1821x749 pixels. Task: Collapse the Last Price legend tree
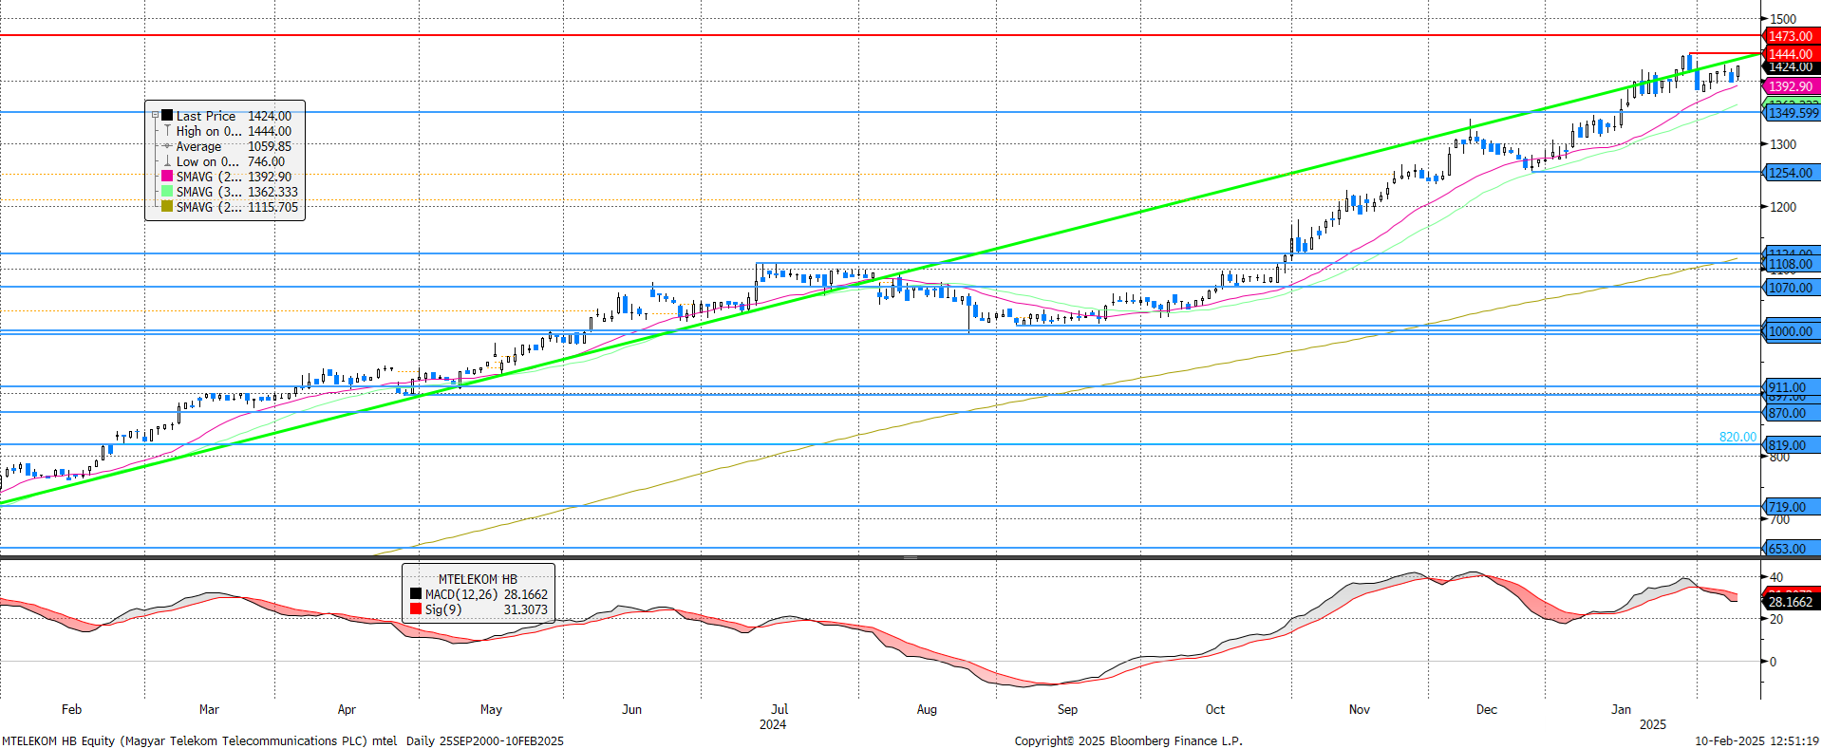click(x=155, y=115)
